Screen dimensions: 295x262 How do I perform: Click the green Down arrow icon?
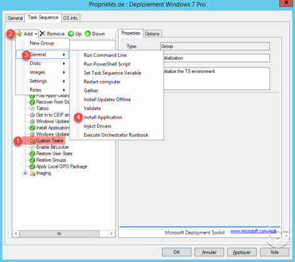click(x=88, y=34)
